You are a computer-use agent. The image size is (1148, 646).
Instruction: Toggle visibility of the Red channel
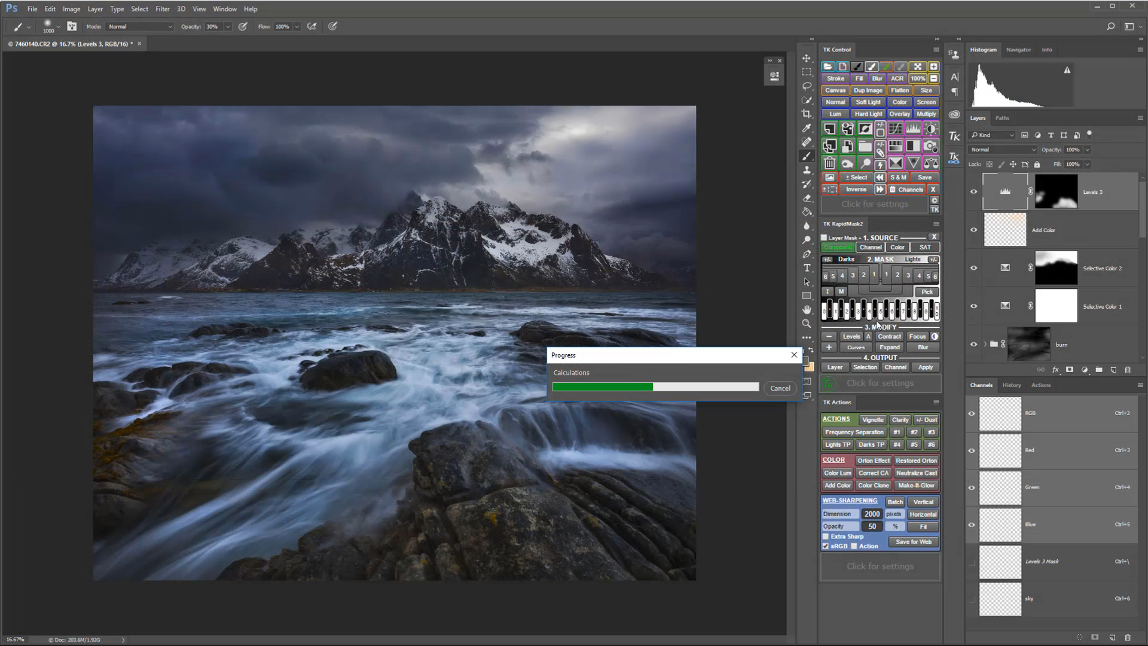(x=972, y=450)
